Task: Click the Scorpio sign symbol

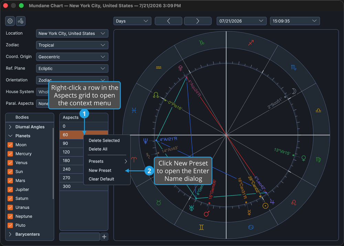Action: pos(293,67)
